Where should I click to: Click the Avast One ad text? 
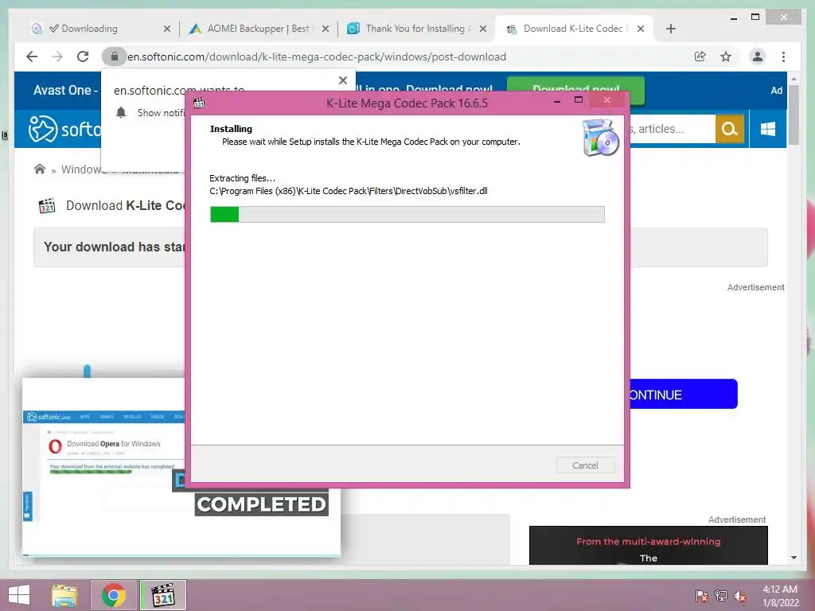click(x=66, y=91)
